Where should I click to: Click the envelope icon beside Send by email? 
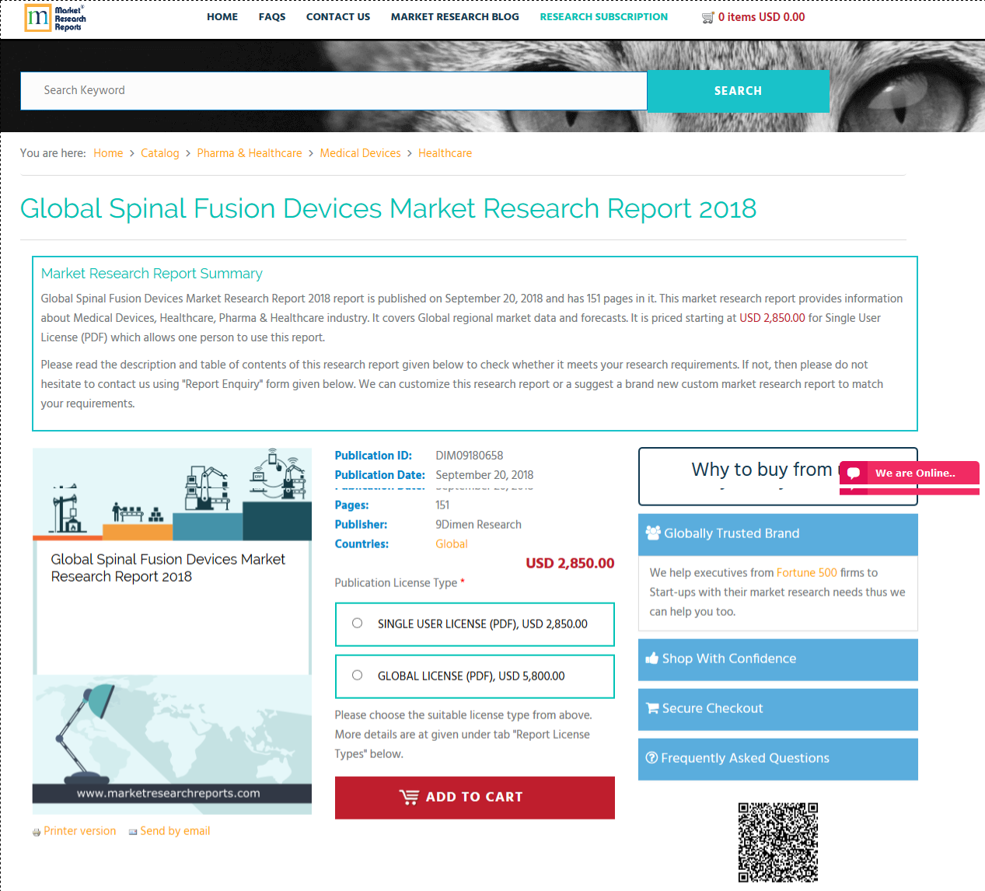coord(131,831)
